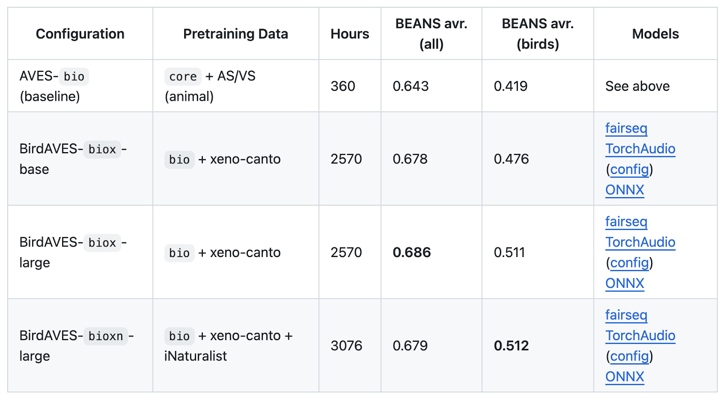Download ONNX model for BirdAVES-biox-large
This screenshot has height=401, width=726.
point(624,283)
